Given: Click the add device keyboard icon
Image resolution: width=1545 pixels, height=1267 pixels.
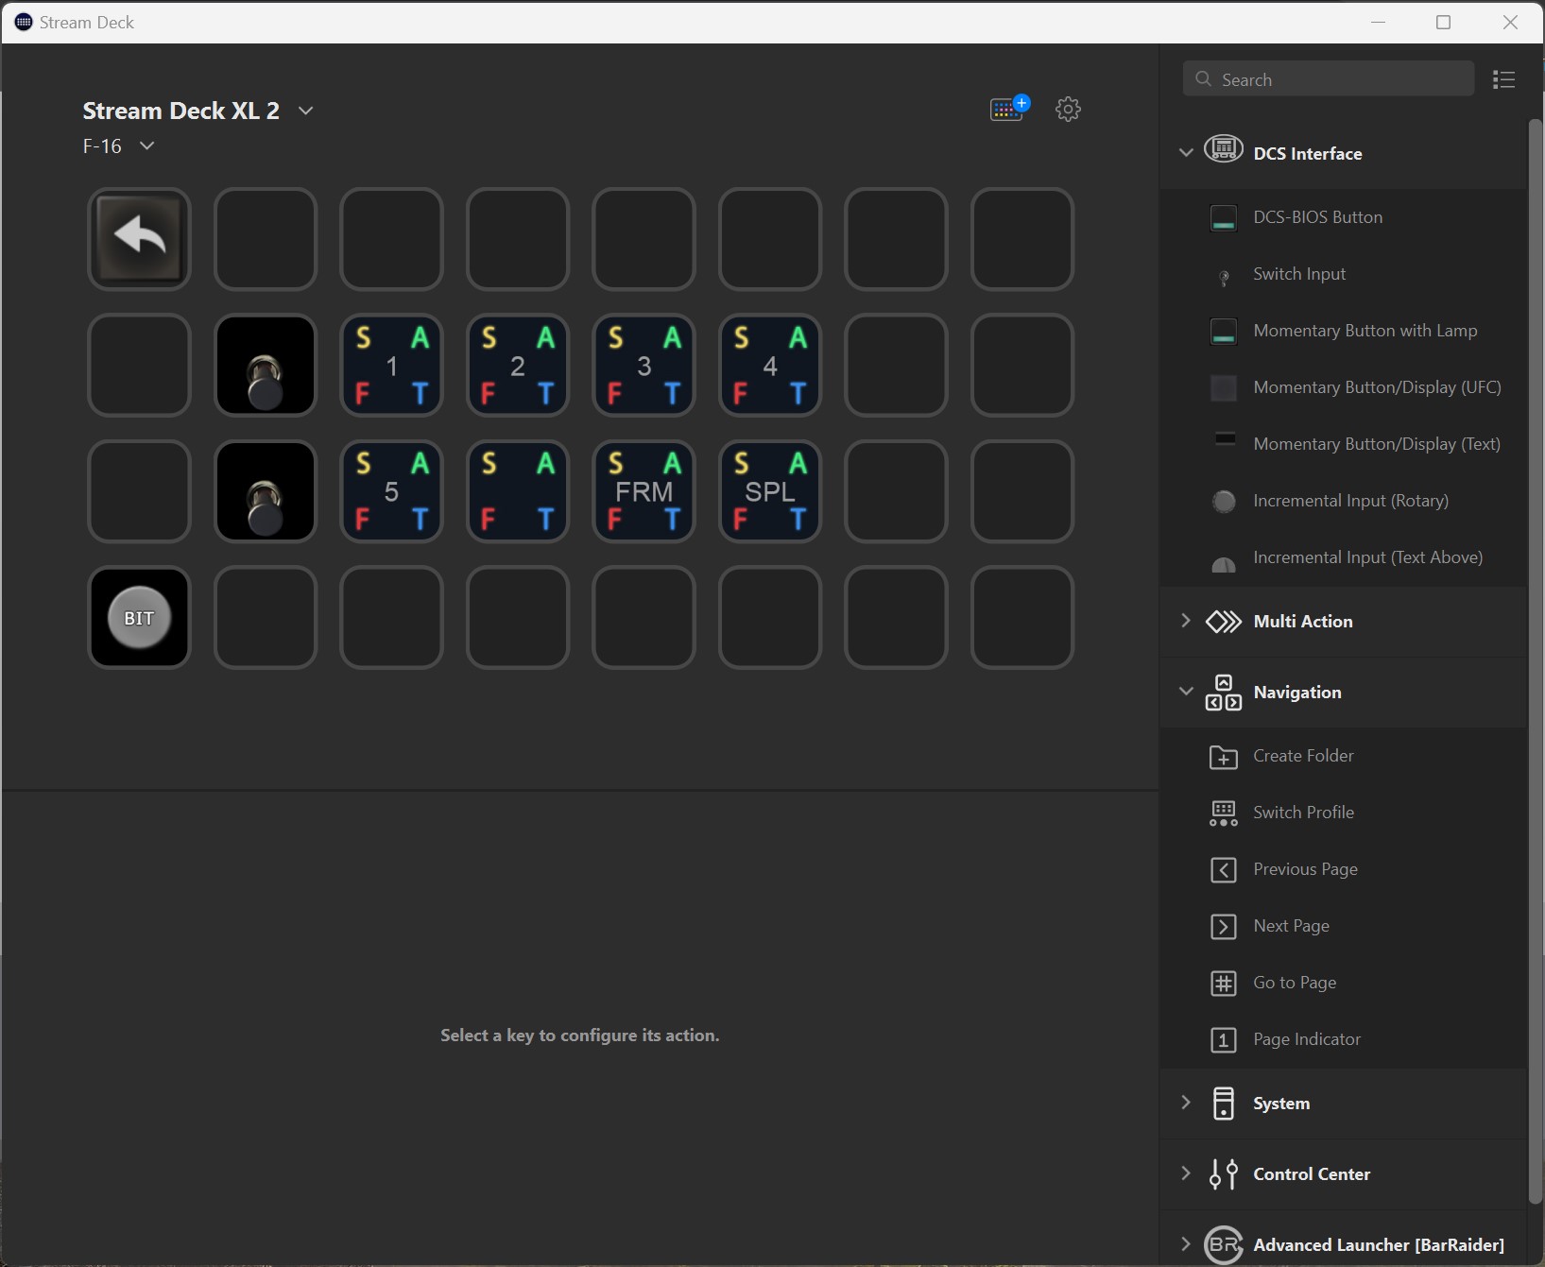Looking at the screenshot, I should tap(1008, 110).
